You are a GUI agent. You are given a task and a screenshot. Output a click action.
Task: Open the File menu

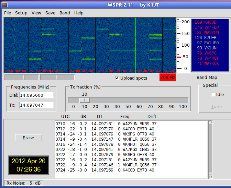tap(8, 13)
